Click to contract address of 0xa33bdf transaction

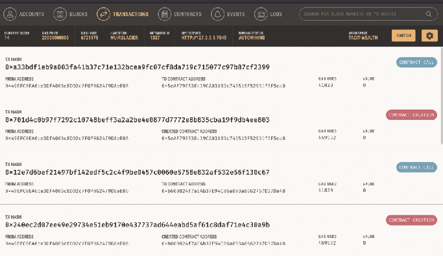click(223, 86)
